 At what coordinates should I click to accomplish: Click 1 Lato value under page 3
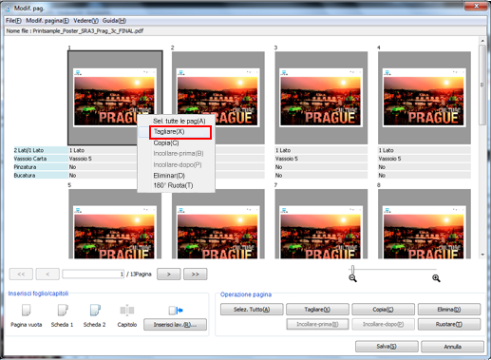283,150
